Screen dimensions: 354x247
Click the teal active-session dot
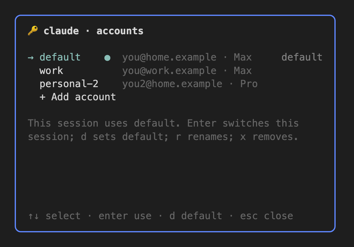(x=107, y=58)
